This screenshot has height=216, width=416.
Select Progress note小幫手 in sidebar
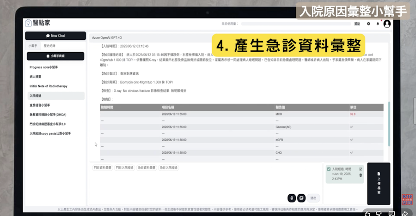43,67
